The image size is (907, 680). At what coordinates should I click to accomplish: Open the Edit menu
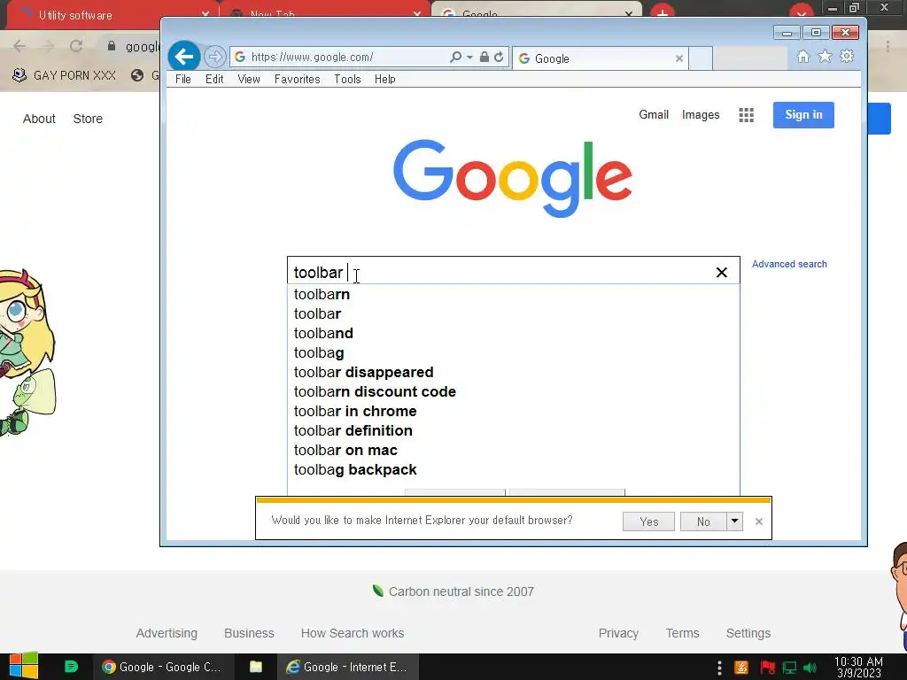coord(214,79)
